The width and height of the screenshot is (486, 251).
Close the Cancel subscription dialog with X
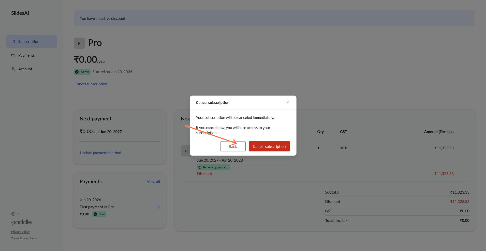pos(288,102)
